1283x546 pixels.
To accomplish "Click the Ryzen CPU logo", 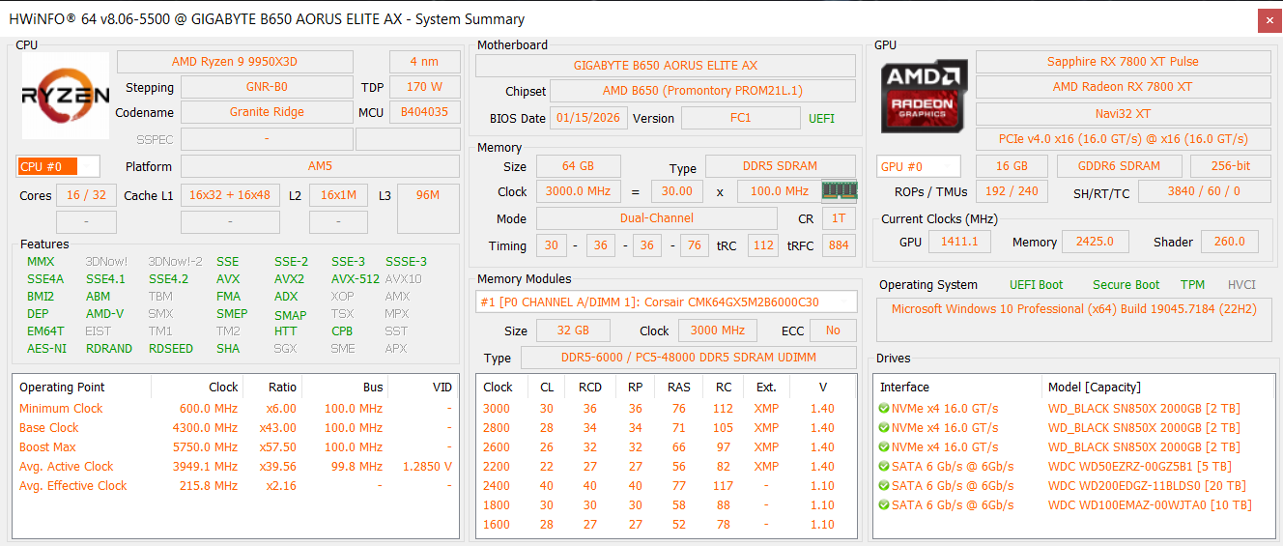I will [x=67, y=95].
